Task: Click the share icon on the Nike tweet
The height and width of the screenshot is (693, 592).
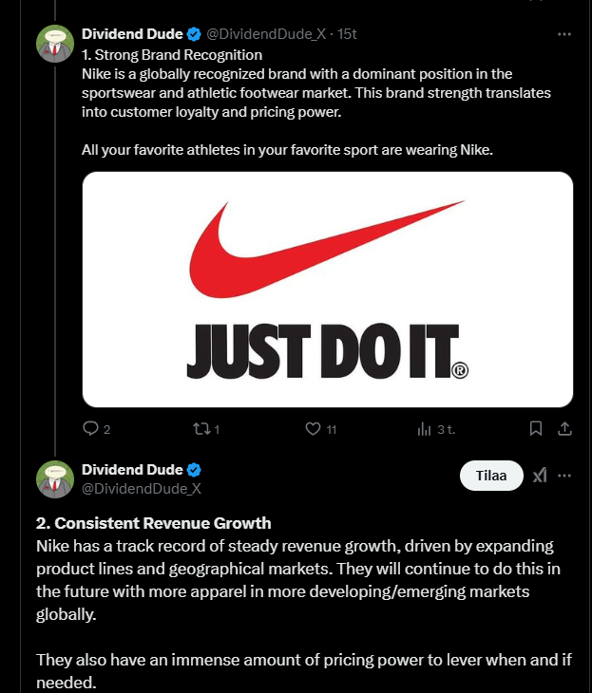Action: (x=564, y=429)
